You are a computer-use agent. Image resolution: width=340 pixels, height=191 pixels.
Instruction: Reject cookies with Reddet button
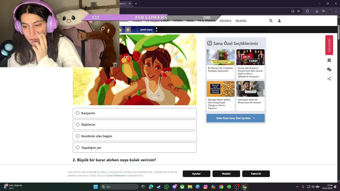pos(226,174)
